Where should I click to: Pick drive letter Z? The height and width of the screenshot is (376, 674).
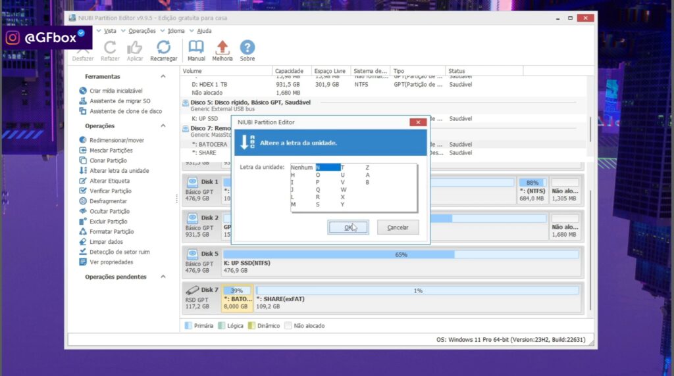[367, 168]
